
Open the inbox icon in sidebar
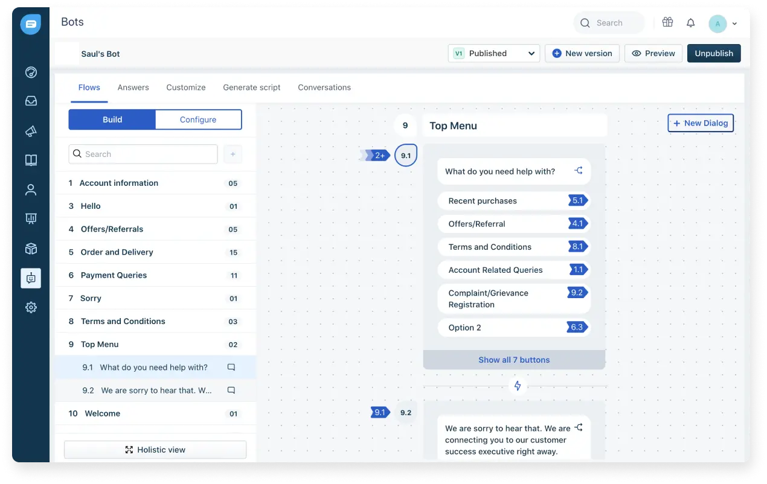[x=31, y=101]
